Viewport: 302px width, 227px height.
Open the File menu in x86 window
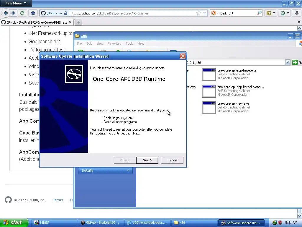pyautogui.click(x=79, y=43)
